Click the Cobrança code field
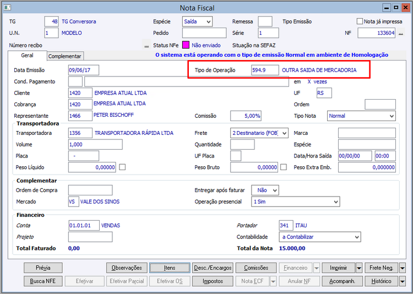 coord(80,104)
